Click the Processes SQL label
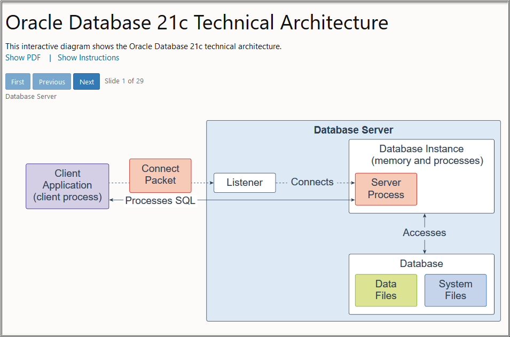This screenshot has height=337, width=510. coord(160,201)
